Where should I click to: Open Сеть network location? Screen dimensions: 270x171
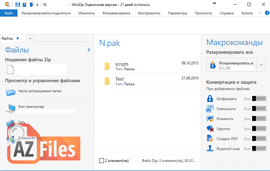pyautogui.click(x=22, y=122)
